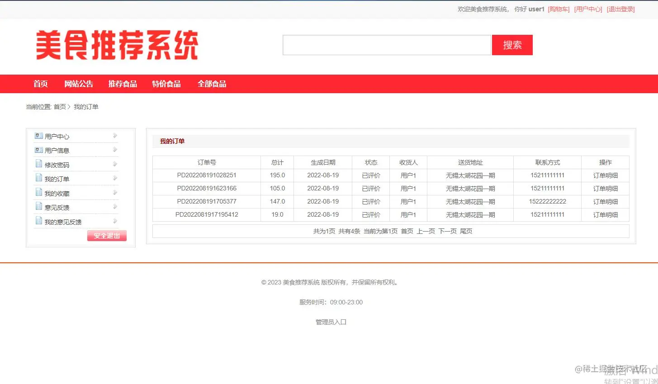Click the document icon beside 我的收藏

(39, 192)
